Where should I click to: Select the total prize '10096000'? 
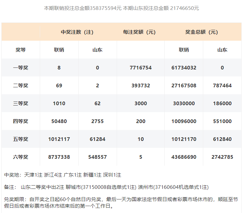184,121
